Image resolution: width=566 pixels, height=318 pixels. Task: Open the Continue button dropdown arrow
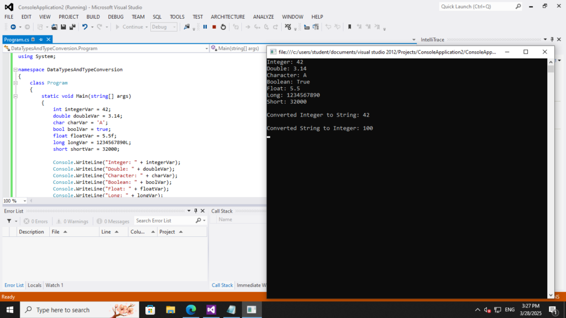[x=146, y=27]
